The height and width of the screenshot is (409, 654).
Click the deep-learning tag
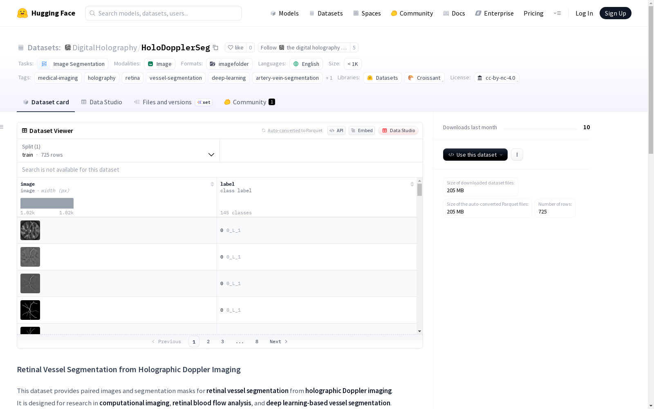coord(229,78)
